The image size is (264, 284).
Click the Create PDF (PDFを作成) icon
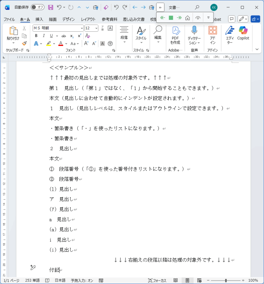click(175, 35)
